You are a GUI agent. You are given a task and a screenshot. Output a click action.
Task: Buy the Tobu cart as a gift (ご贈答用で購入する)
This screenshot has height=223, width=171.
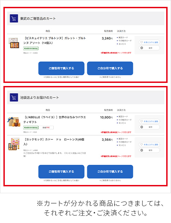click(61, 68)
